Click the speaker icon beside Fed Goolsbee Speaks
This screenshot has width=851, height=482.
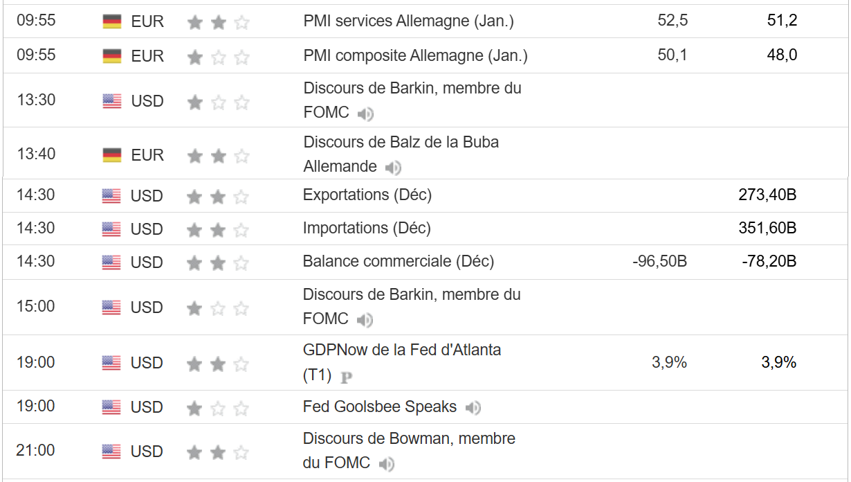click(473, 408)
